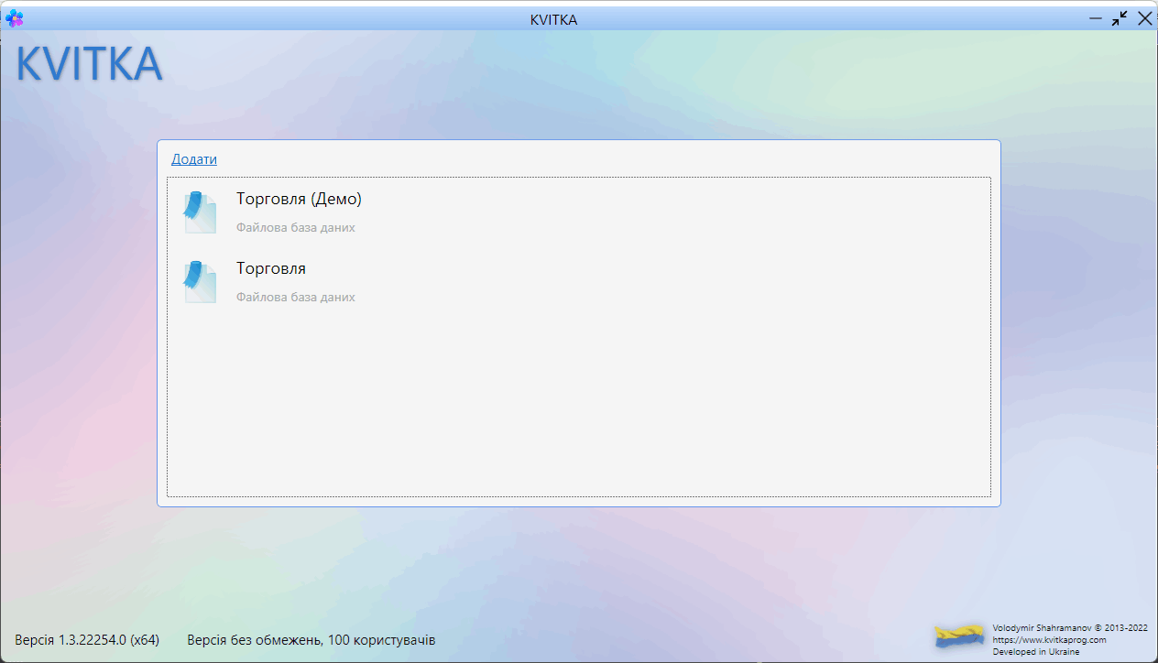Click Файлова база даних subtitle under Торговля
The width and height of the screenshot is (1158, 663).
pos(296,297)
